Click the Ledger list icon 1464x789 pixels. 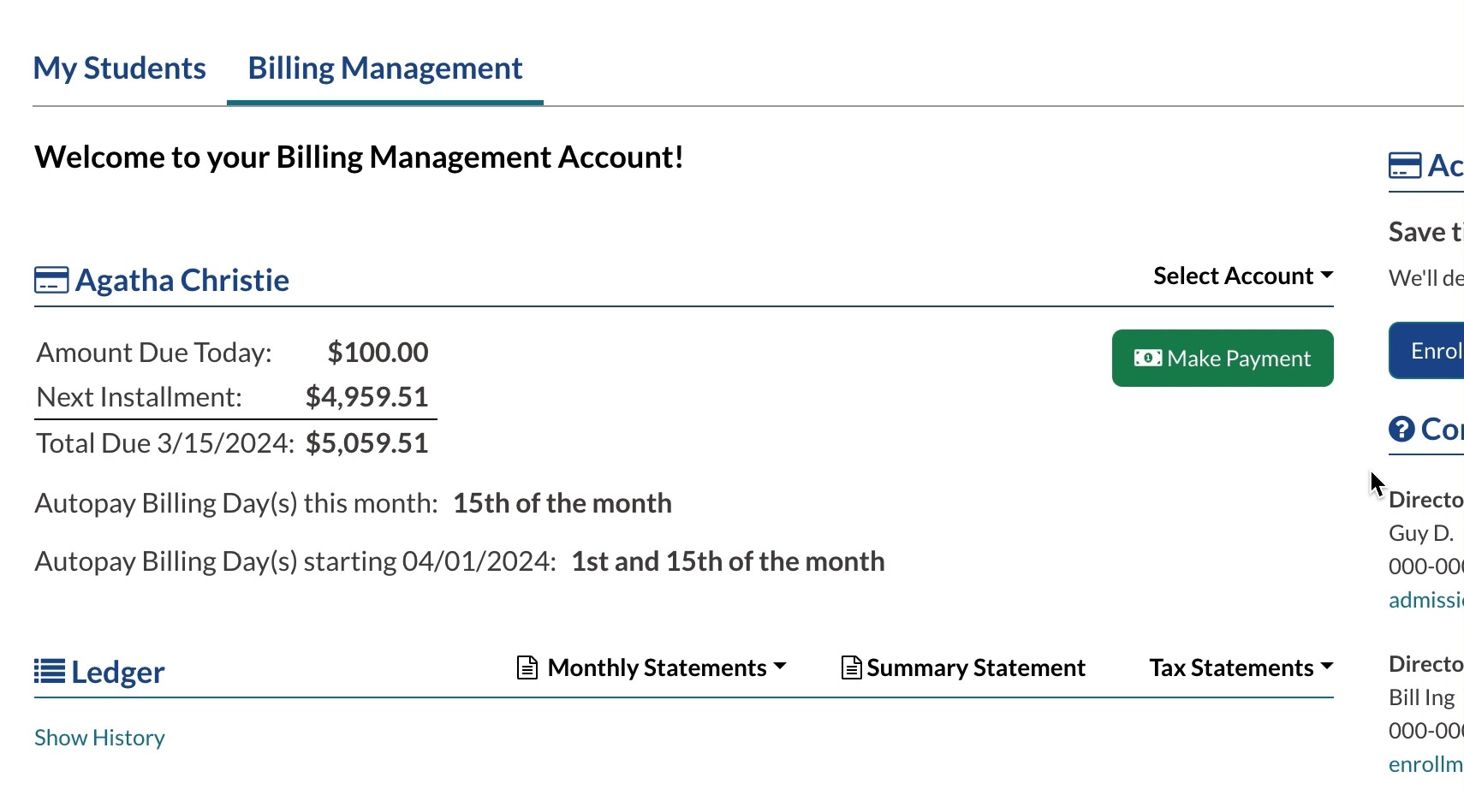pyautogui.click(x=50, y=672)
